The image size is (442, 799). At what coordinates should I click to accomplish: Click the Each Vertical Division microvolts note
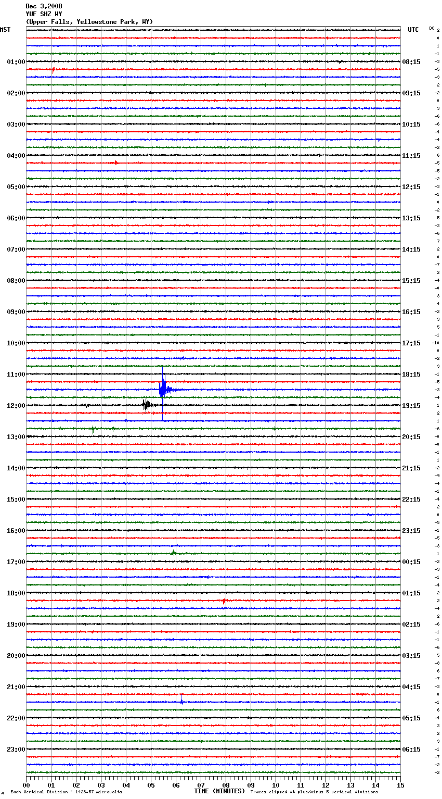[66, 792]
